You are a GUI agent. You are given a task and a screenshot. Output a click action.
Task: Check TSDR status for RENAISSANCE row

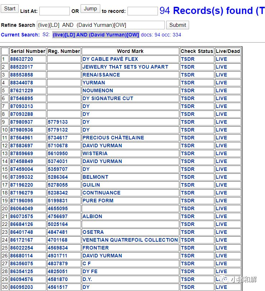tap(188, 75)
